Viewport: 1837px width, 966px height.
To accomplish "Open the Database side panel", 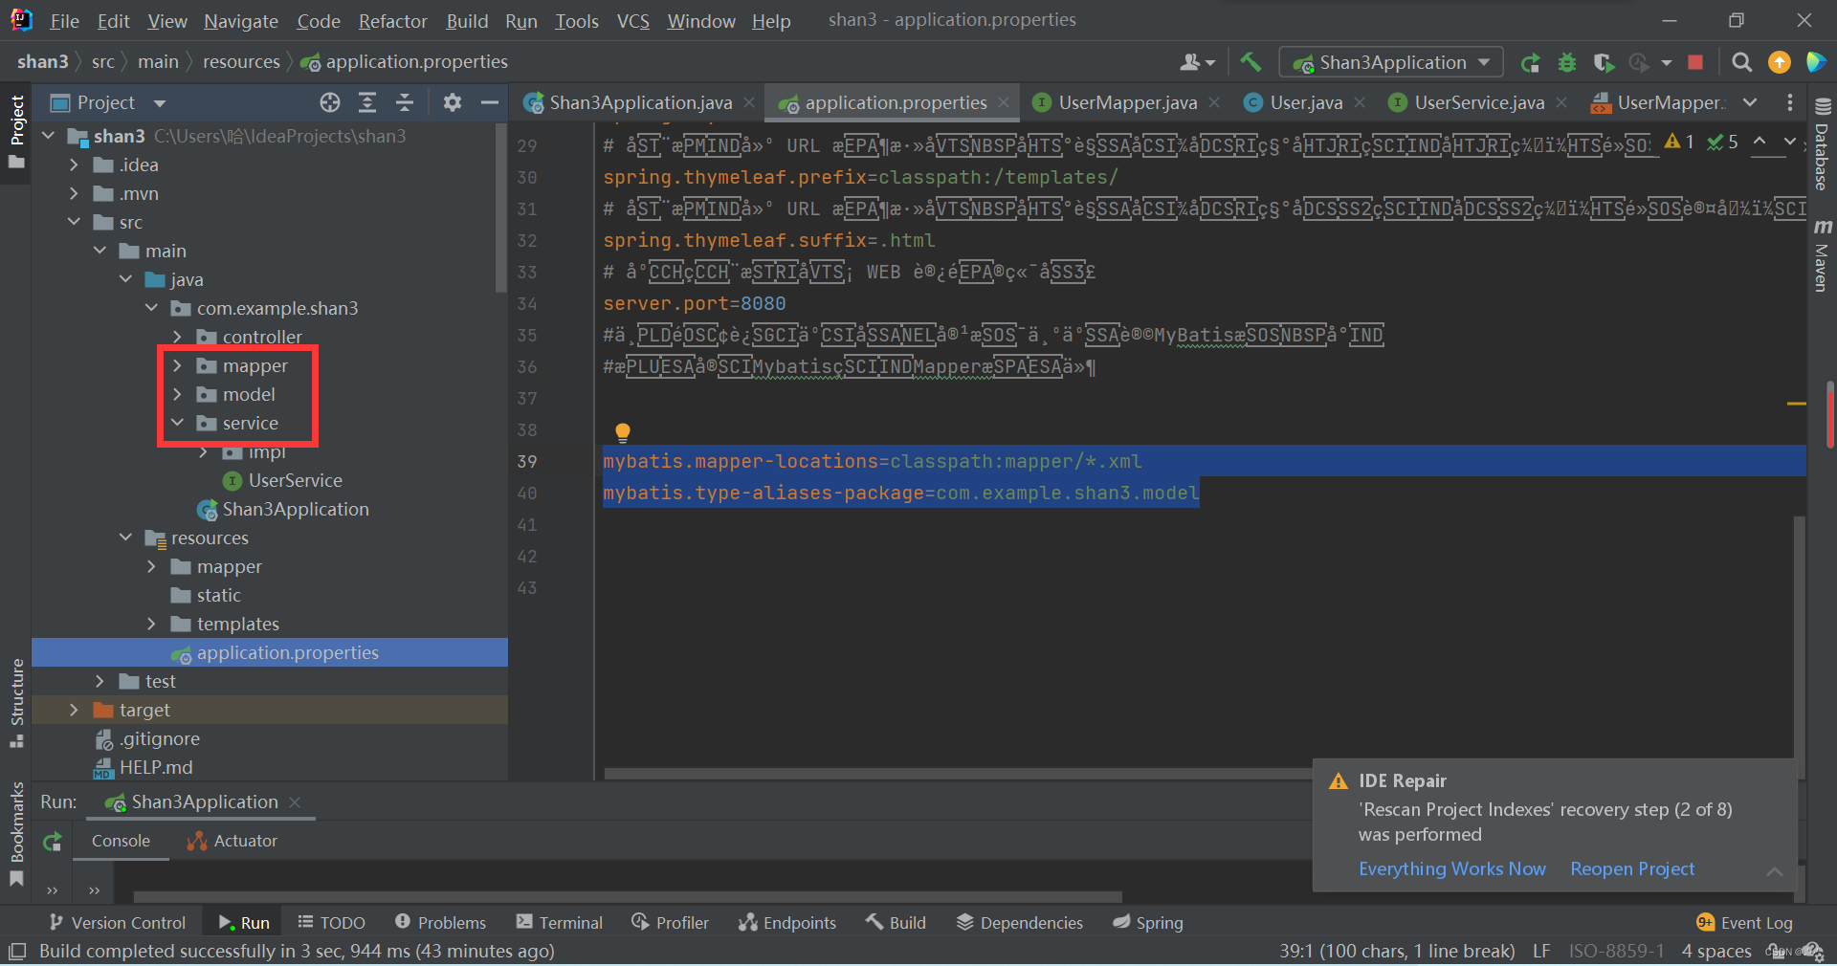I will point(1822,143).
